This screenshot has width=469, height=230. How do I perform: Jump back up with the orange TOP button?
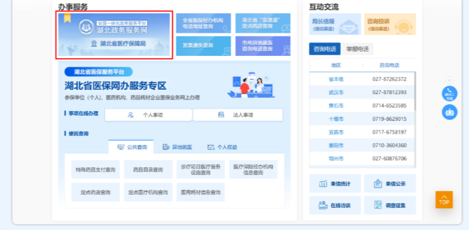point(444,200)
